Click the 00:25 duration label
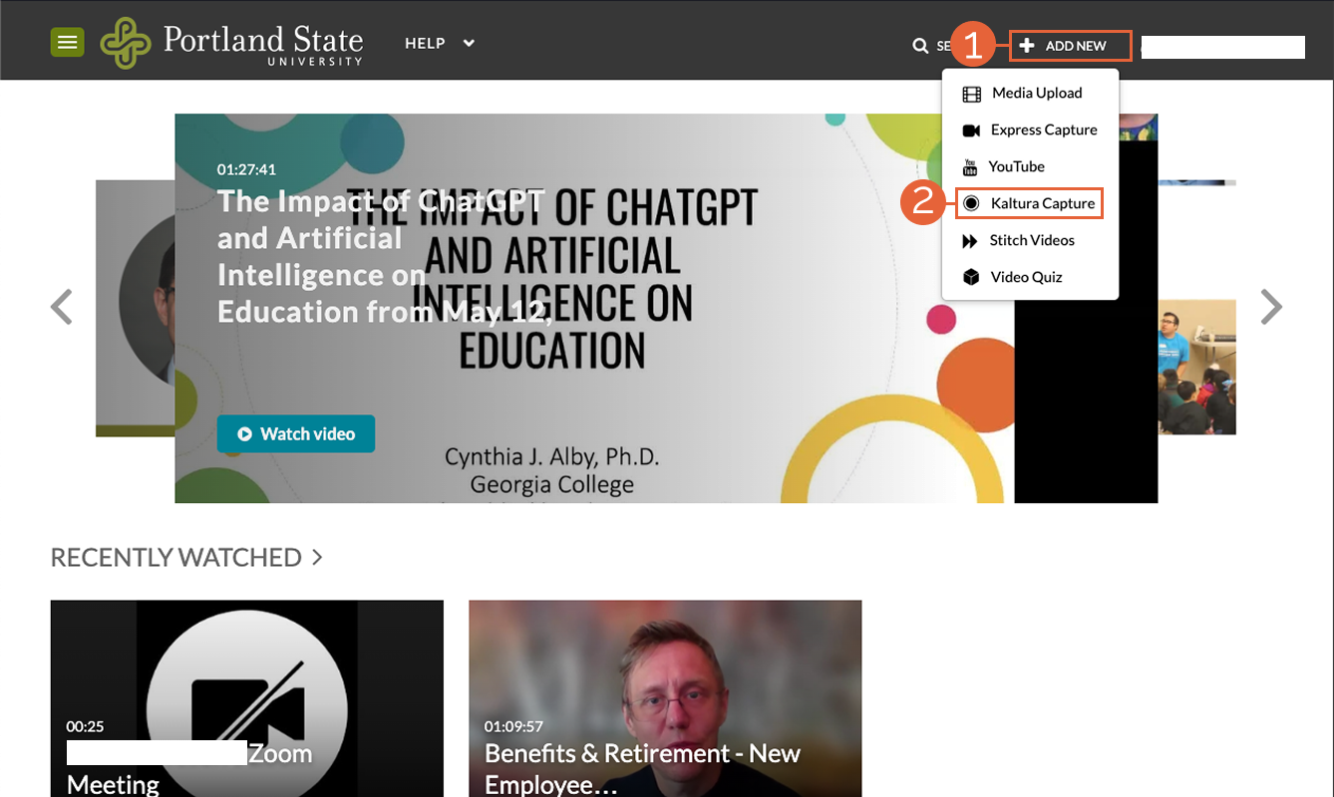 pyautogui.click(x=86, y=726)
